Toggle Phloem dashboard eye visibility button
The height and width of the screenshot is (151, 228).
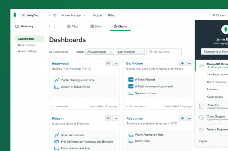[108, 118]
